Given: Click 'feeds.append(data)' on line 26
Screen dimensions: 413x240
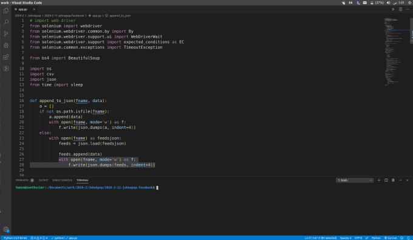Looking at the screenshot, I should coord(80,154).
